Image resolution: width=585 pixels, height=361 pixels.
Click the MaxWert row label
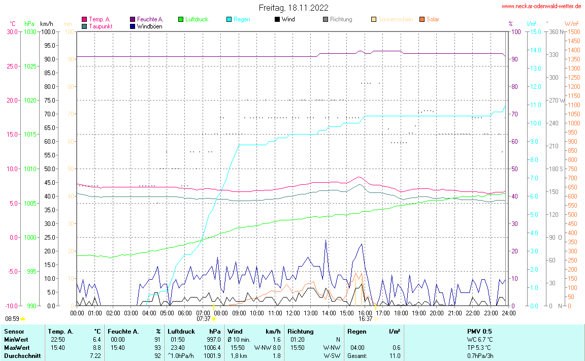point(17,348)
